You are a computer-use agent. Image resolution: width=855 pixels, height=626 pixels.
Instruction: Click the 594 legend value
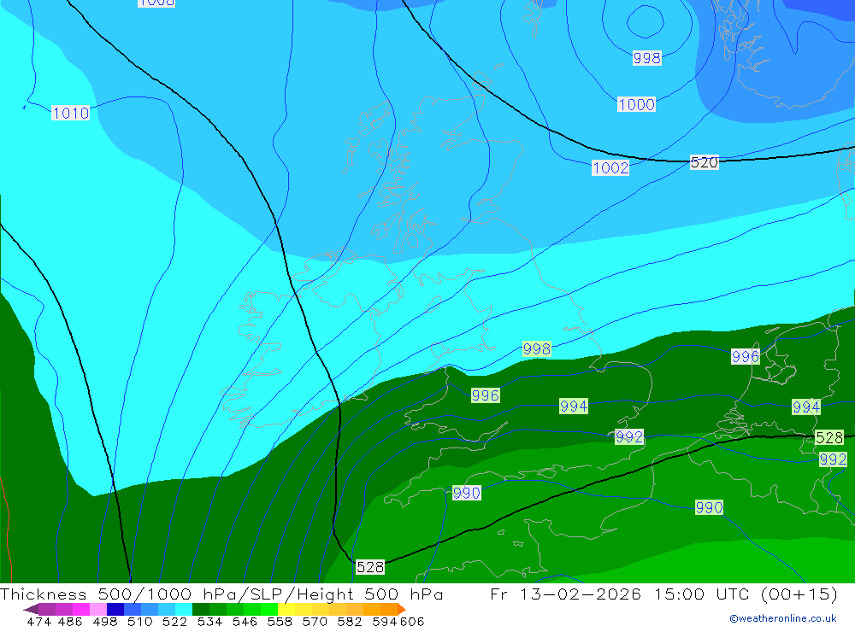point(384,621)
